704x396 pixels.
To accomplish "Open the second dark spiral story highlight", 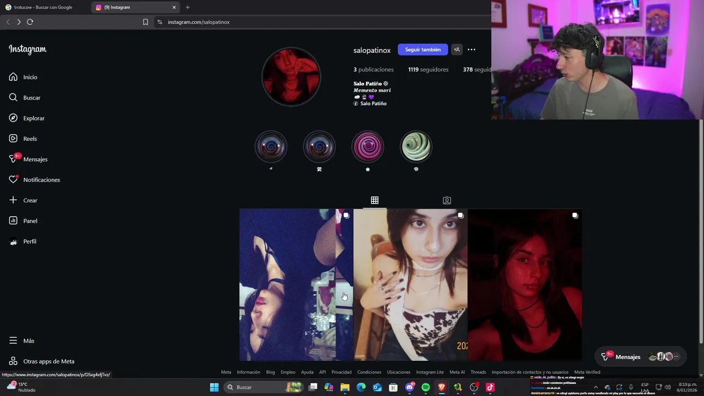I will [x=319, y=146].
